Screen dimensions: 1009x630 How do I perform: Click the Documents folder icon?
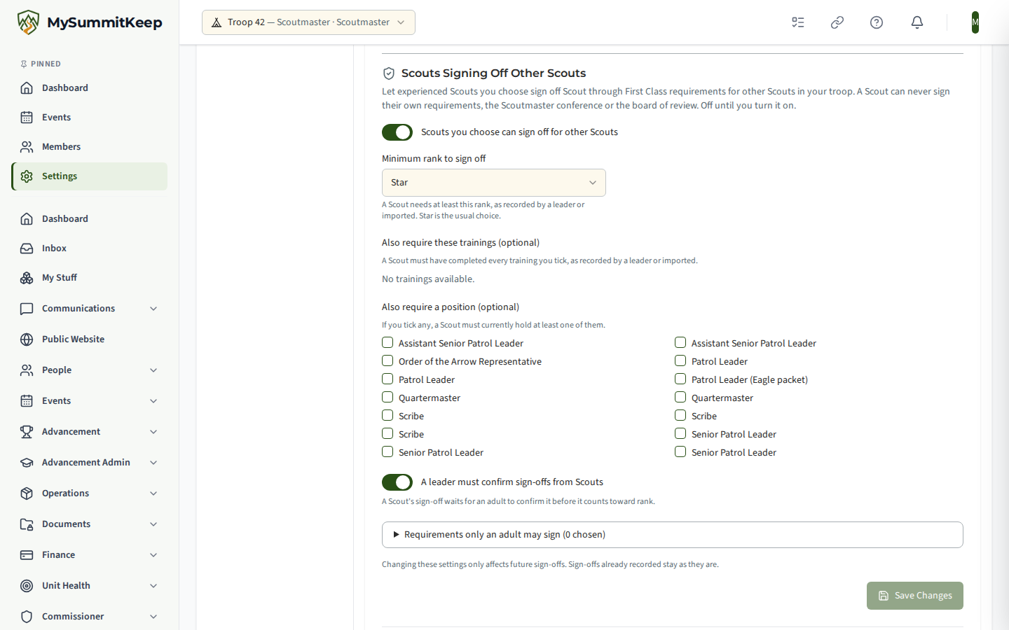pos(27,524)
